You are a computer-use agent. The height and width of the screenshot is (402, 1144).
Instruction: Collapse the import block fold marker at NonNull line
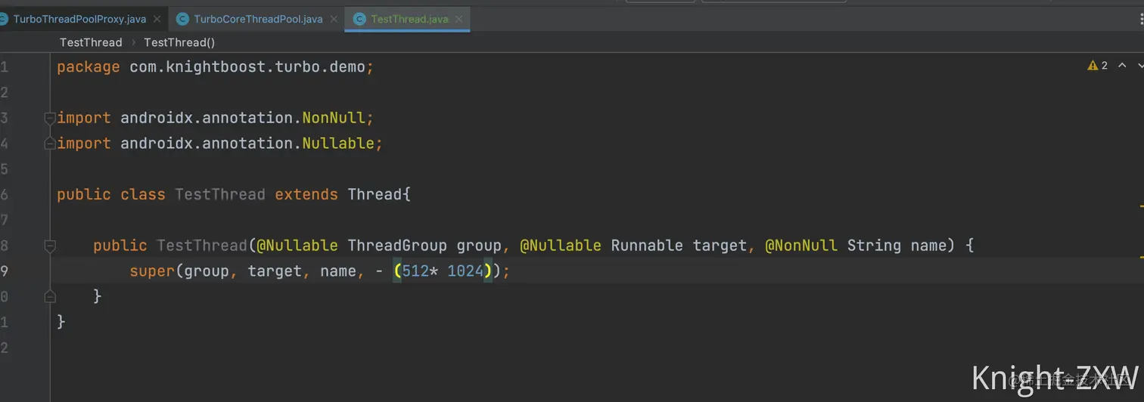(x=49, y=118)
